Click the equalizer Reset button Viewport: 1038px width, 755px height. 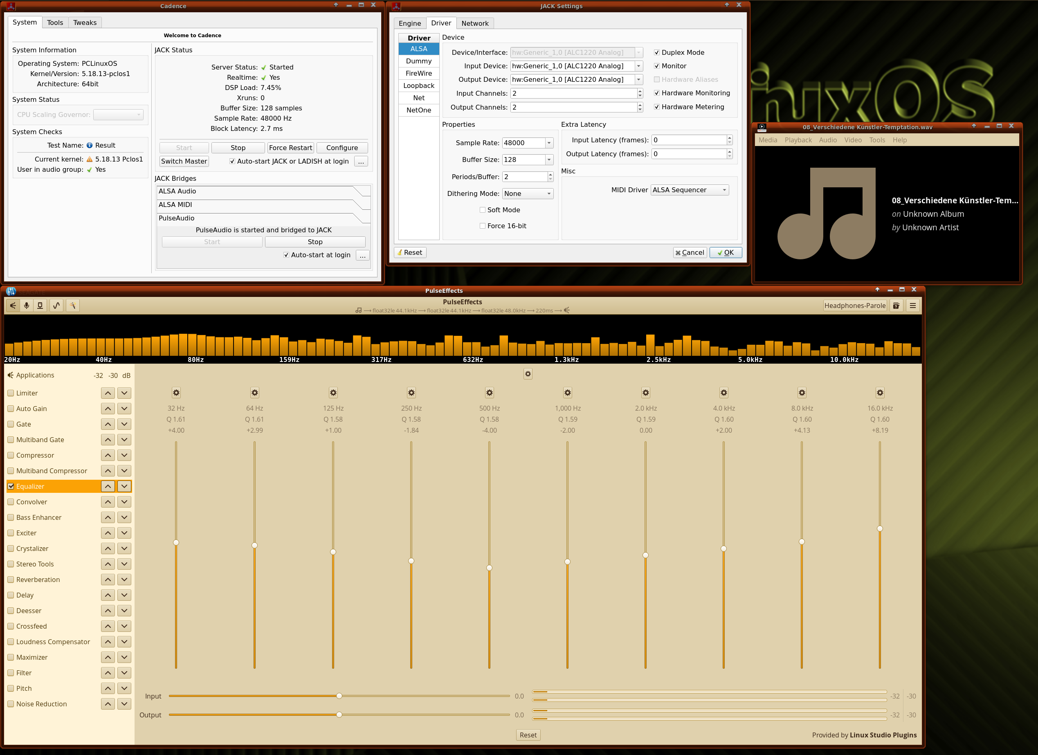click(x=528, y=735)
